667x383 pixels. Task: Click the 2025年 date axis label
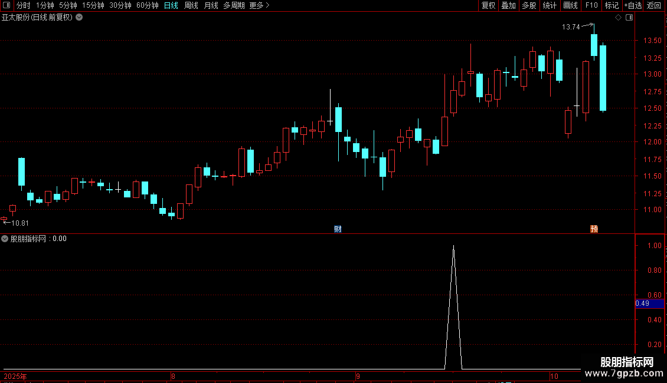[15, 376]
